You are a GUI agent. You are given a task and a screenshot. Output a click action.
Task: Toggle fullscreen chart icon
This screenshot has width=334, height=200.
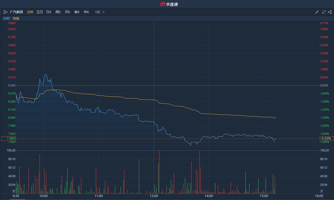coord(324,12)
